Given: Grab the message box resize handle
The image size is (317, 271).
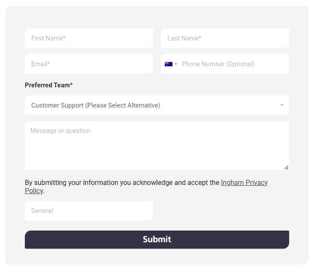Looking at the screenshot, I should pos(286,167).
